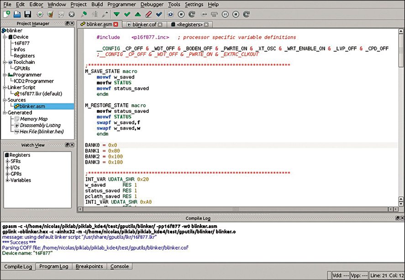Save the current file blinker.asm
405x280 pixels.
tap(27, 14)
